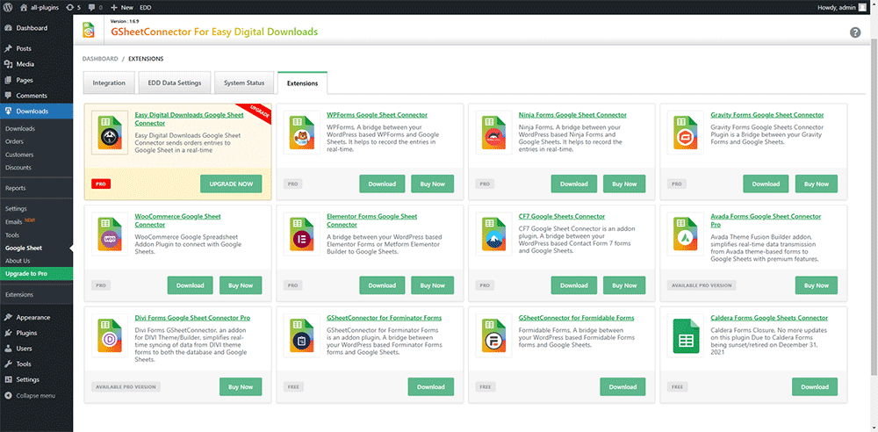Image resolution: width=878 pixels, height=432 pixels.
Task: Click the Easy Digital Downloads connector icon
Action: tap(110, 133)
